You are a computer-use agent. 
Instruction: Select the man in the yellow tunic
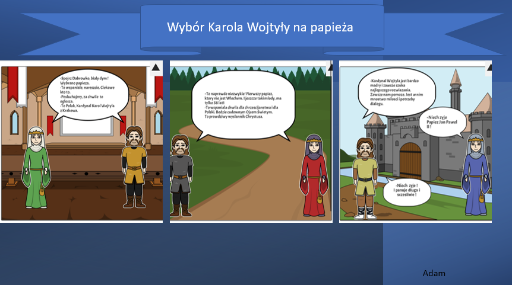pyautogui.click(x=134, y=166)
